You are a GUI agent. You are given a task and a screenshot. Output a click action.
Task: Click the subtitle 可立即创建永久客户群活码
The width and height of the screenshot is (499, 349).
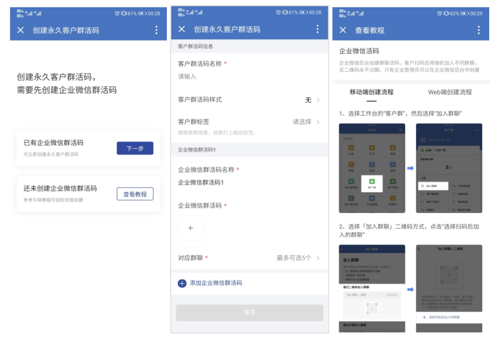coord(51,154)
